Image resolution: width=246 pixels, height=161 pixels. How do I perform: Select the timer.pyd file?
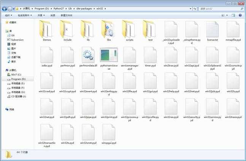(150, 57)
